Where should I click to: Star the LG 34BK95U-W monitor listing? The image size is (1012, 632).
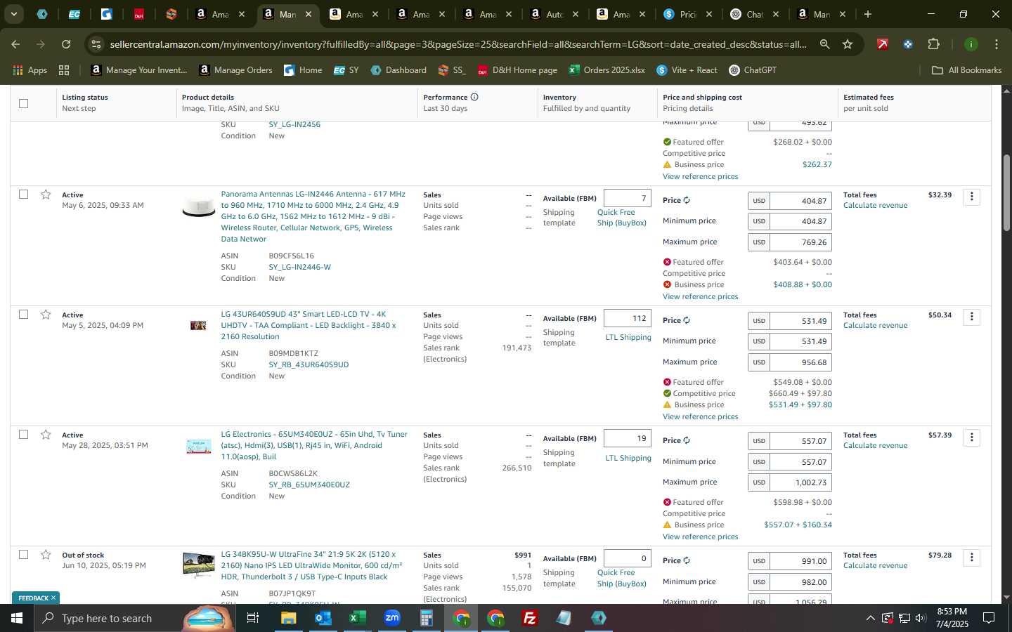click(x=46, y=555)
